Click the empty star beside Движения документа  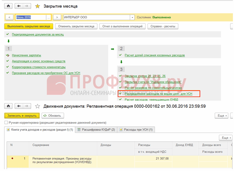[37, 106]
